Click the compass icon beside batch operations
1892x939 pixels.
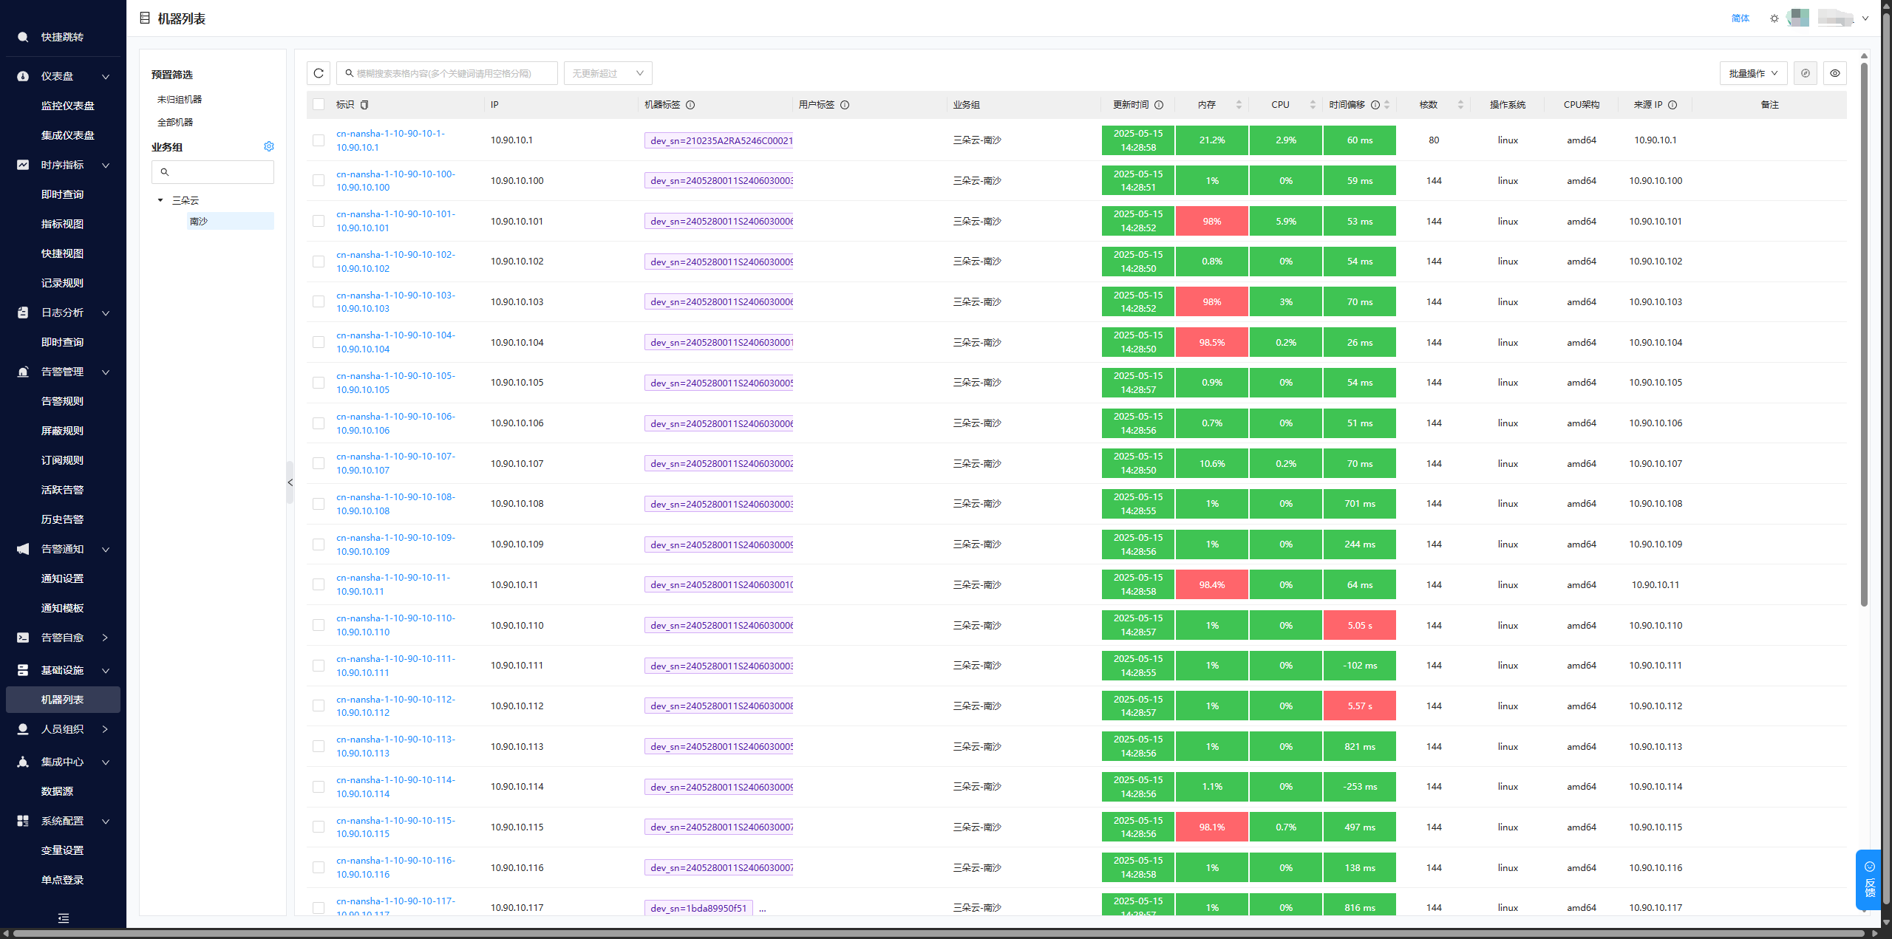(1805, 73)
